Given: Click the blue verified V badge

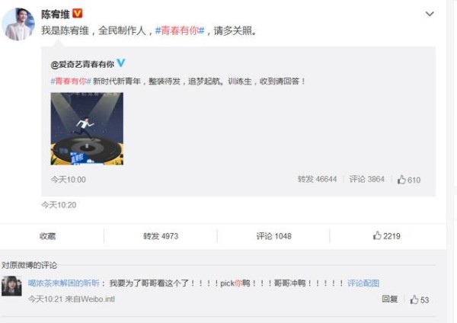Looking at the screenshot, I should [x=120, y=62].
